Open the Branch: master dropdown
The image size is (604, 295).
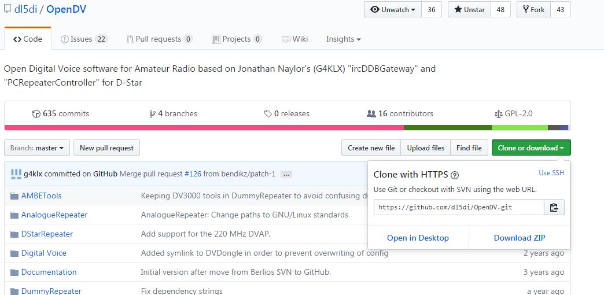click(x=37, y=148)
